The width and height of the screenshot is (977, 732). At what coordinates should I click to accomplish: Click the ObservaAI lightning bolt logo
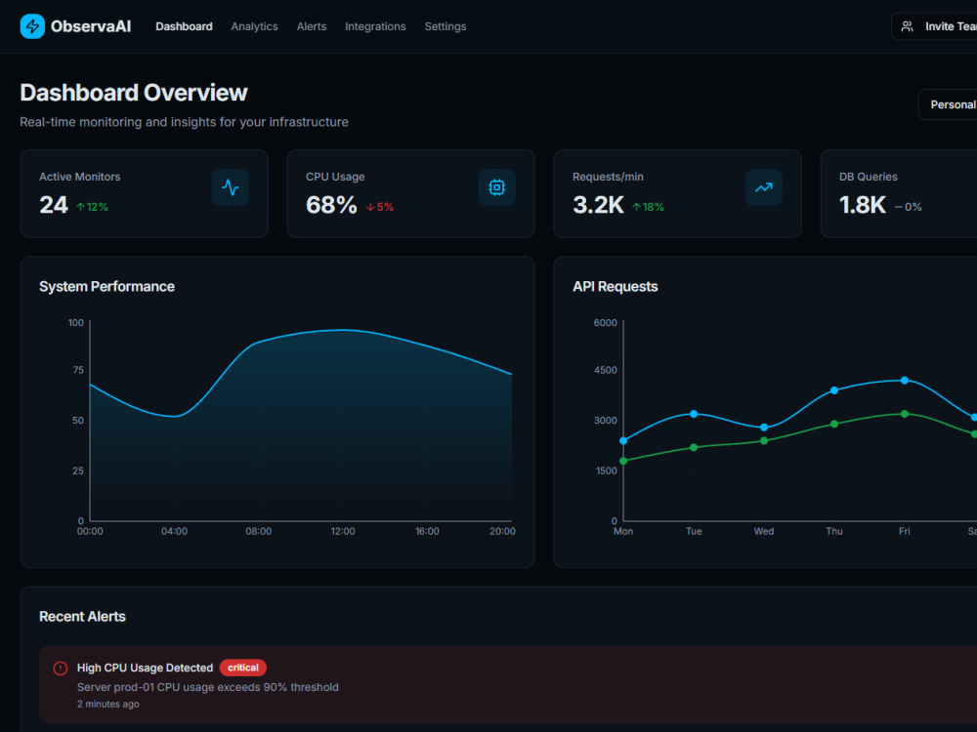(32, 26)
